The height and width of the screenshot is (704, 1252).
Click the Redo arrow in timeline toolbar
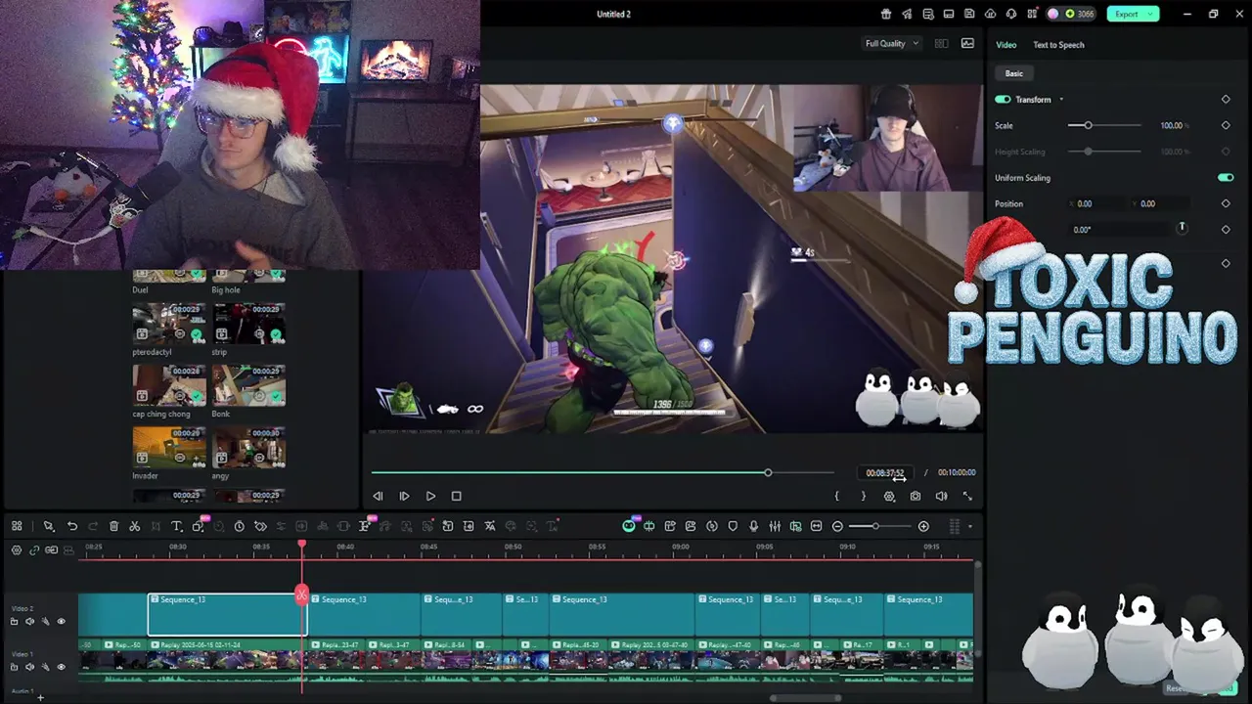[93, 526]
